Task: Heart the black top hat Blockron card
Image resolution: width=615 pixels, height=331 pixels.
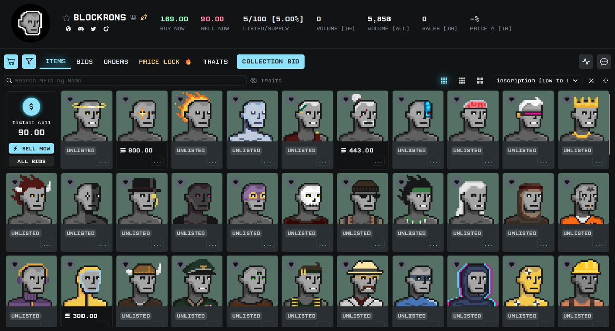Action: pyautogui.click(x=126, y=183)
